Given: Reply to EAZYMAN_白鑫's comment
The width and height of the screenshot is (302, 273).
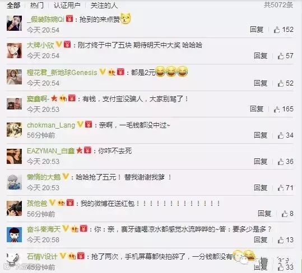Looking at the screenshot, I should (x=261, y=162).
